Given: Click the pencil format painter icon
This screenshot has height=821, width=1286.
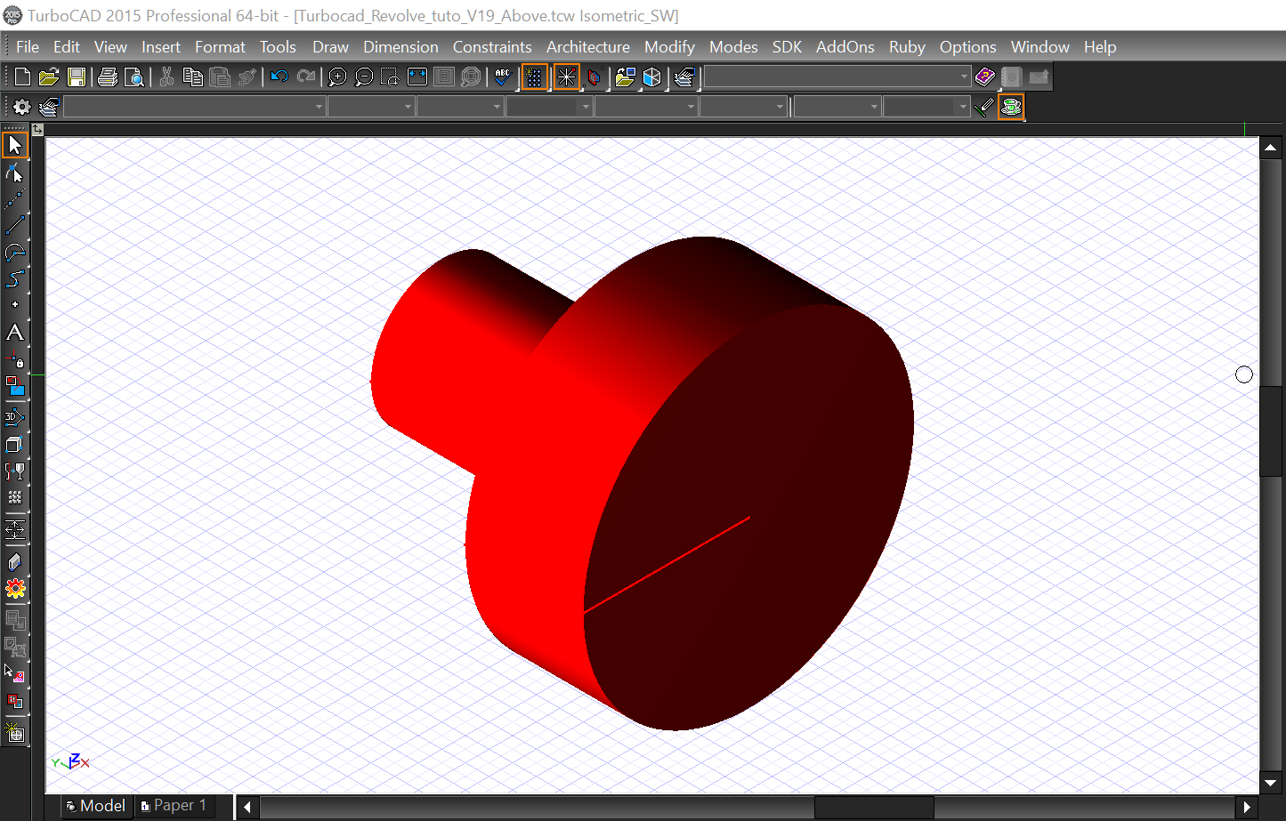Looking at the screenshot, I should 984,107.
